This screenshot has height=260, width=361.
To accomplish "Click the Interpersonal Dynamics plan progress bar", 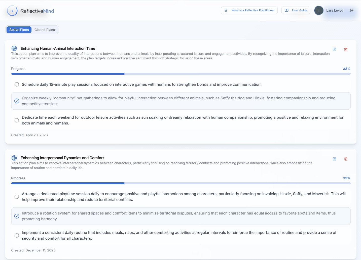I will 181,183.
